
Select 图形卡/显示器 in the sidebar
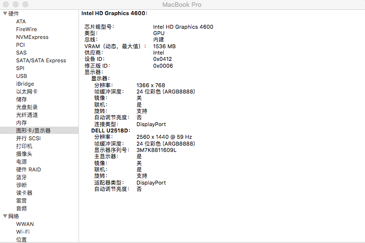(39, 131)
